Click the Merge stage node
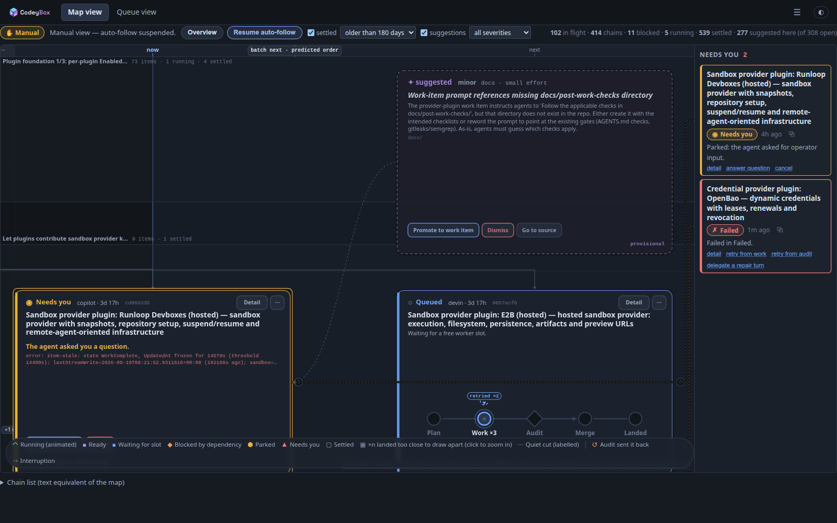Viewport: 837px width, 523px height. (x=585, y=418)
